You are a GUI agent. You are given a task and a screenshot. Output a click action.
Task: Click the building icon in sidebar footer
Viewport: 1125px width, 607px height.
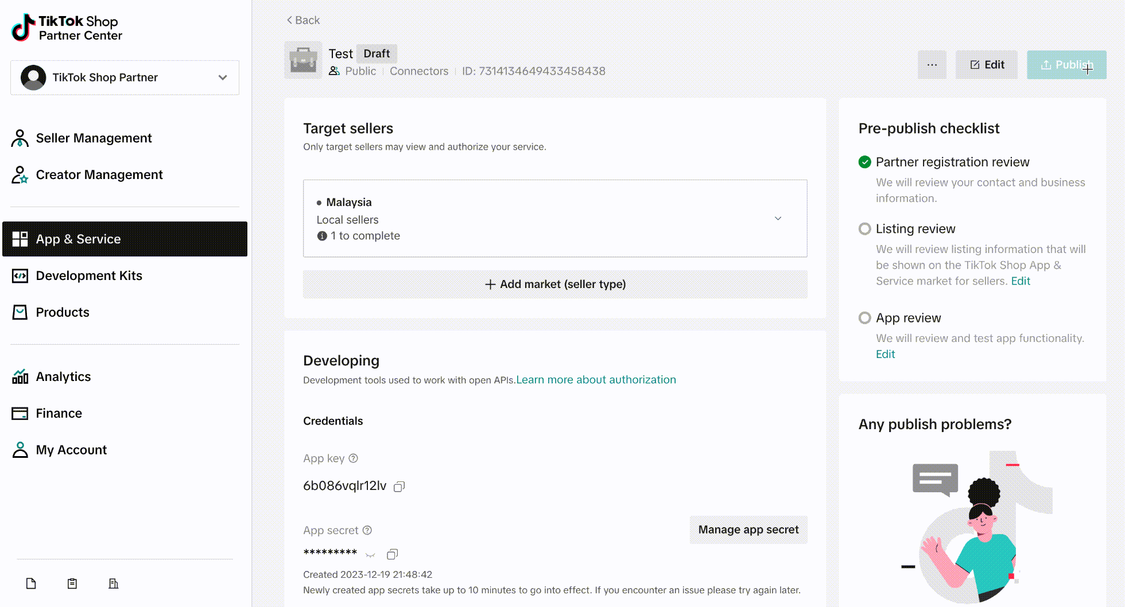click(x=114, y=583)
